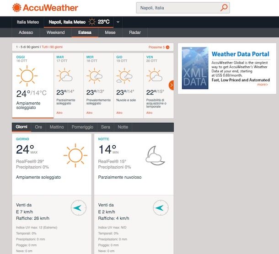
Task: Click the Indice UV max: 12 (Estremo) text
Action: click(37, 228)
